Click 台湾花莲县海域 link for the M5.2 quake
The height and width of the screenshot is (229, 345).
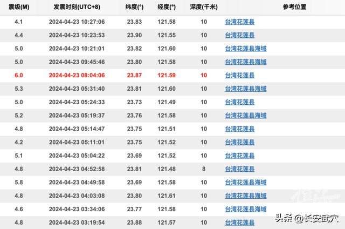click(x=245, y=116)
